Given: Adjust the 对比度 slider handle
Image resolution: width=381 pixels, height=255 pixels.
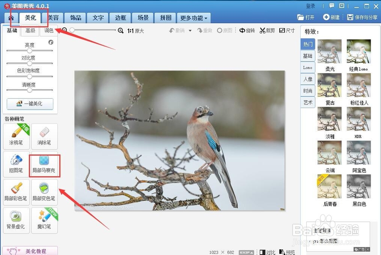Looking at the screenshot, I should (x=30, y=63).
